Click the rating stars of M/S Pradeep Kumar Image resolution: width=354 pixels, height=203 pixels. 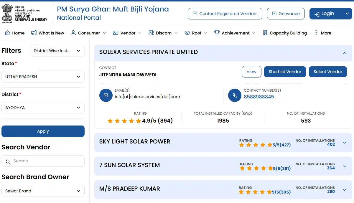256,192
